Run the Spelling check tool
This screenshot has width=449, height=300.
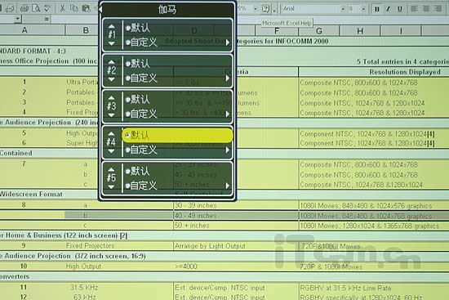[x=47, y=8]
